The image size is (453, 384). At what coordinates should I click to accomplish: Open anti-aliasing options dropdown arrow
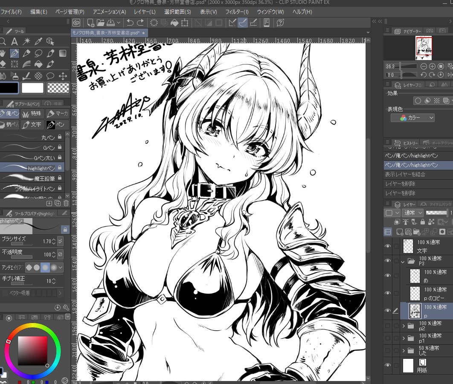pyautogui.click(x=60, y=268)
